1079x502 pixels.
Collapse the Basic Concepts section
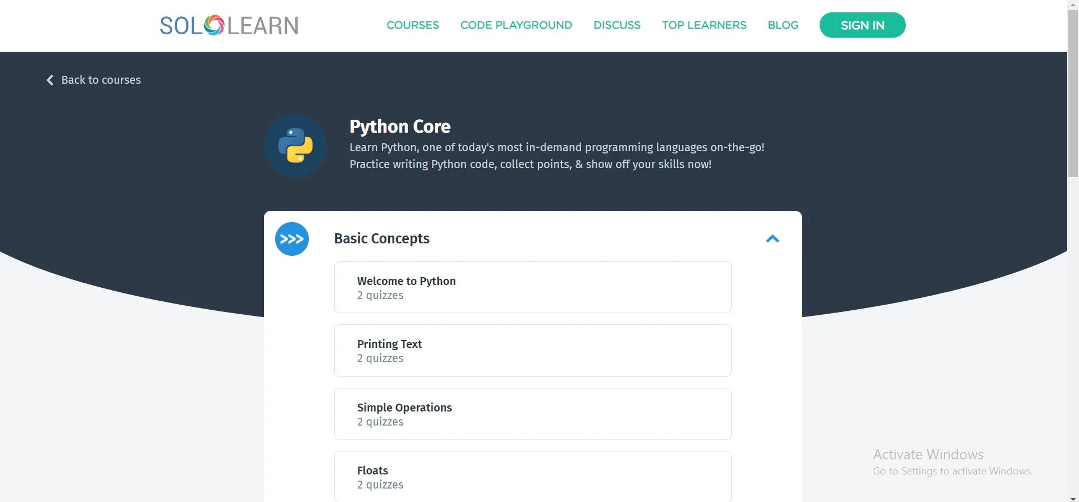pos(772,239)
